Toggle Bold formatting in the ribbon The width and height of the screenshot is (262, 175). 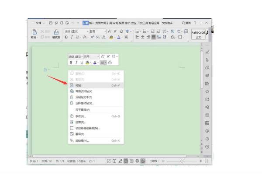pyautogui.click(x=66, y=38)
